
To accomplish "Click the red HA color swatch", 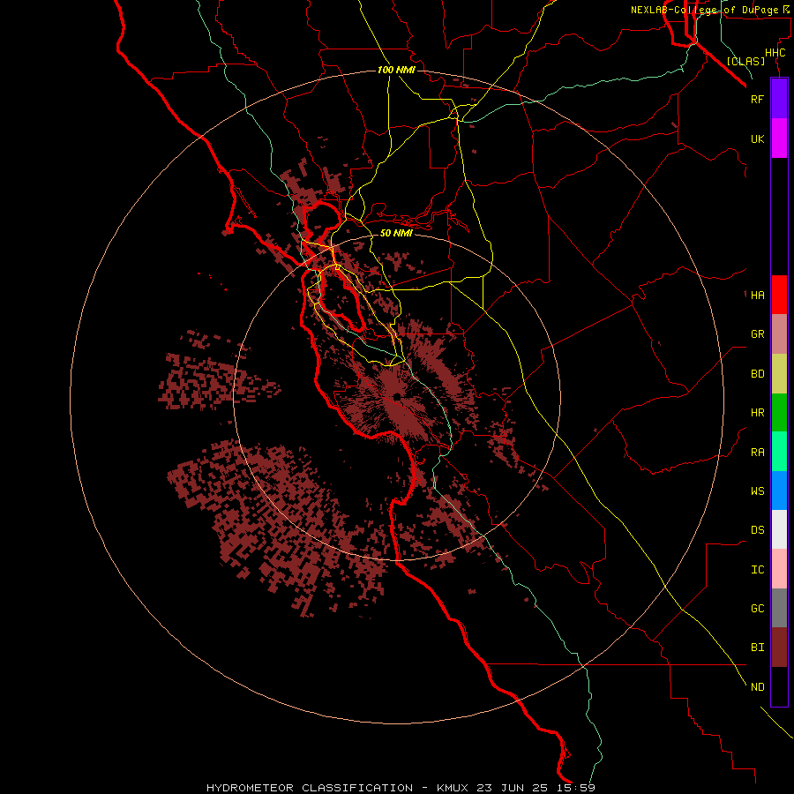I will (x=779, y=295).
